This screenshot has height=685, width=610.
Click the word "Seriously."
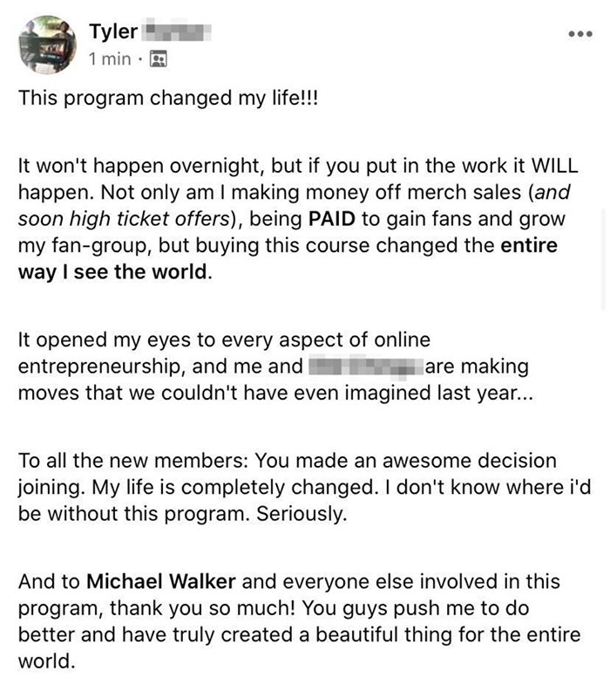[302, 513]
